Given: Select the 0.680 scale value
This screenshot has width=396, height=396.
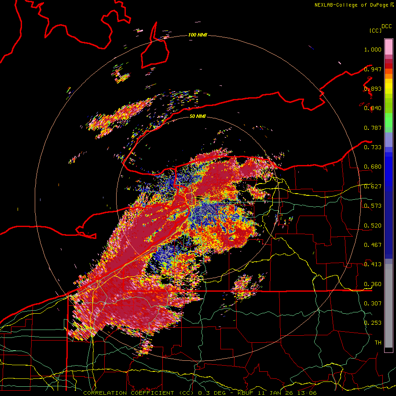Looking at the screenshot, I should [373, 167].
